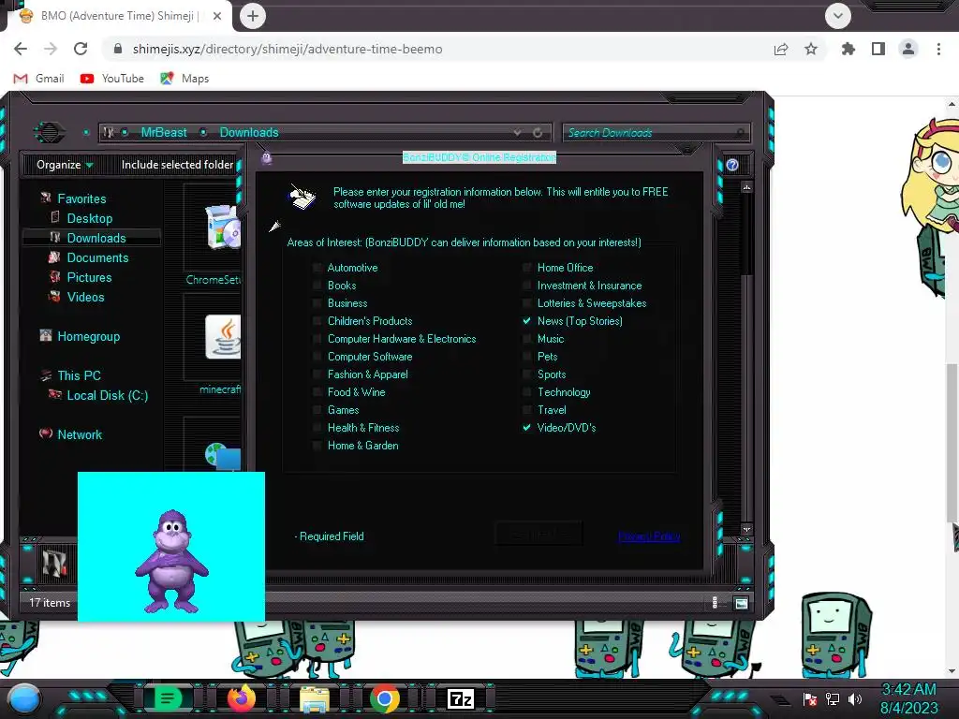Open the Maps bookmark

point(184,79)
